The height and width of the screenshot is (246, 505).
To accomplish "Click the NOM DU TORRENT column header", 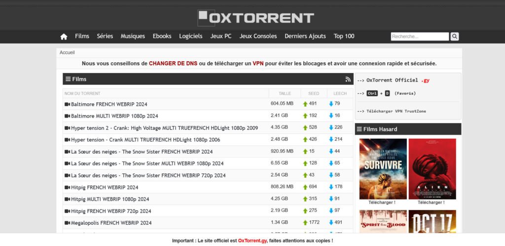I will 82,93.
